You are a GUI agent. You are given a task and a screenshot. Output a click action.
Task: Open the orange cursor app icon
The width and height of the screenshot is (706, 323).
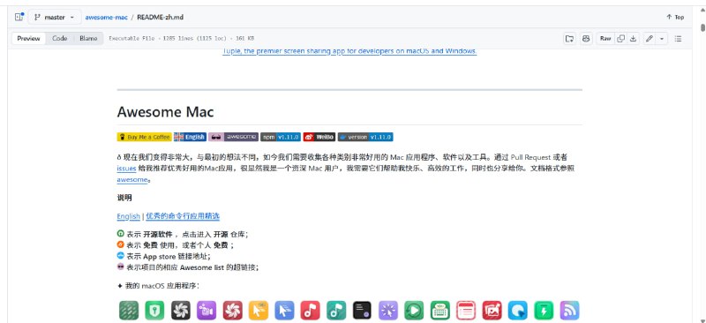pos(259,311)
